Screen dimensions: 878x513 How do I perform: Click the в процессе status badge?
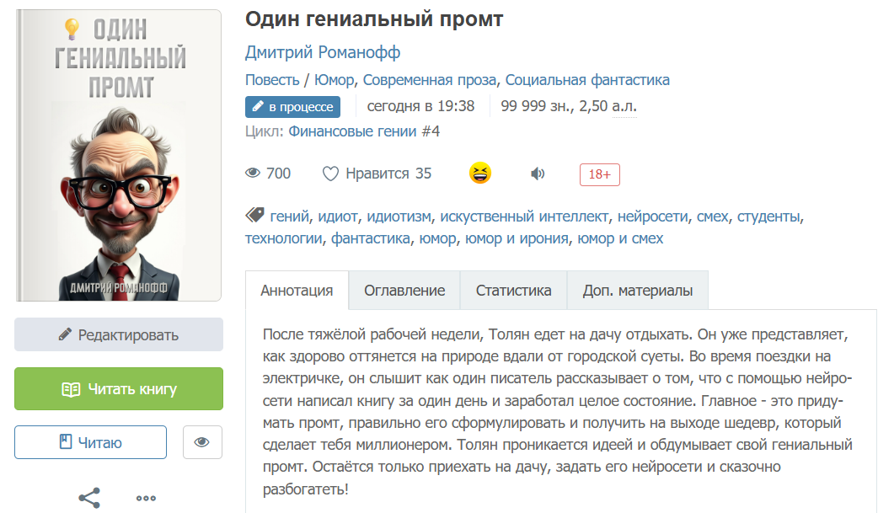coord(292,107)
